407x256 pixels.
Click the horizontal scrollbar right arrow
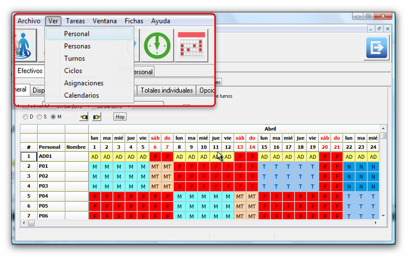pos(375,223)
